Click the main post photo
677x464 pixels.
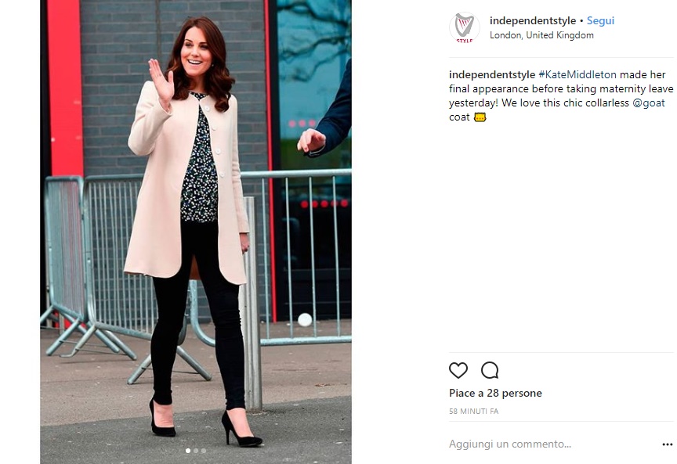pos(196,232)
